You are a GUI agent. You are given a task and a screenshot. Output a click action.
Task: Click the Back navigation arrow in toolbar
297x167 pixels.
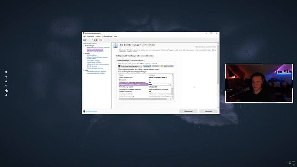(x=84, y=40)
